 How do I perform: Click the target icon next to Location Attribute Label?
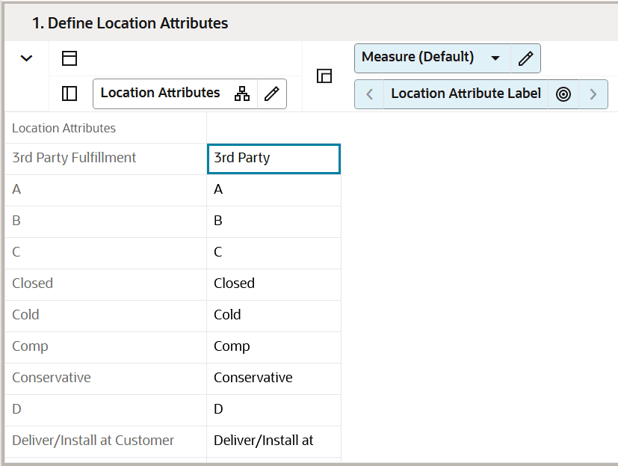563,93
